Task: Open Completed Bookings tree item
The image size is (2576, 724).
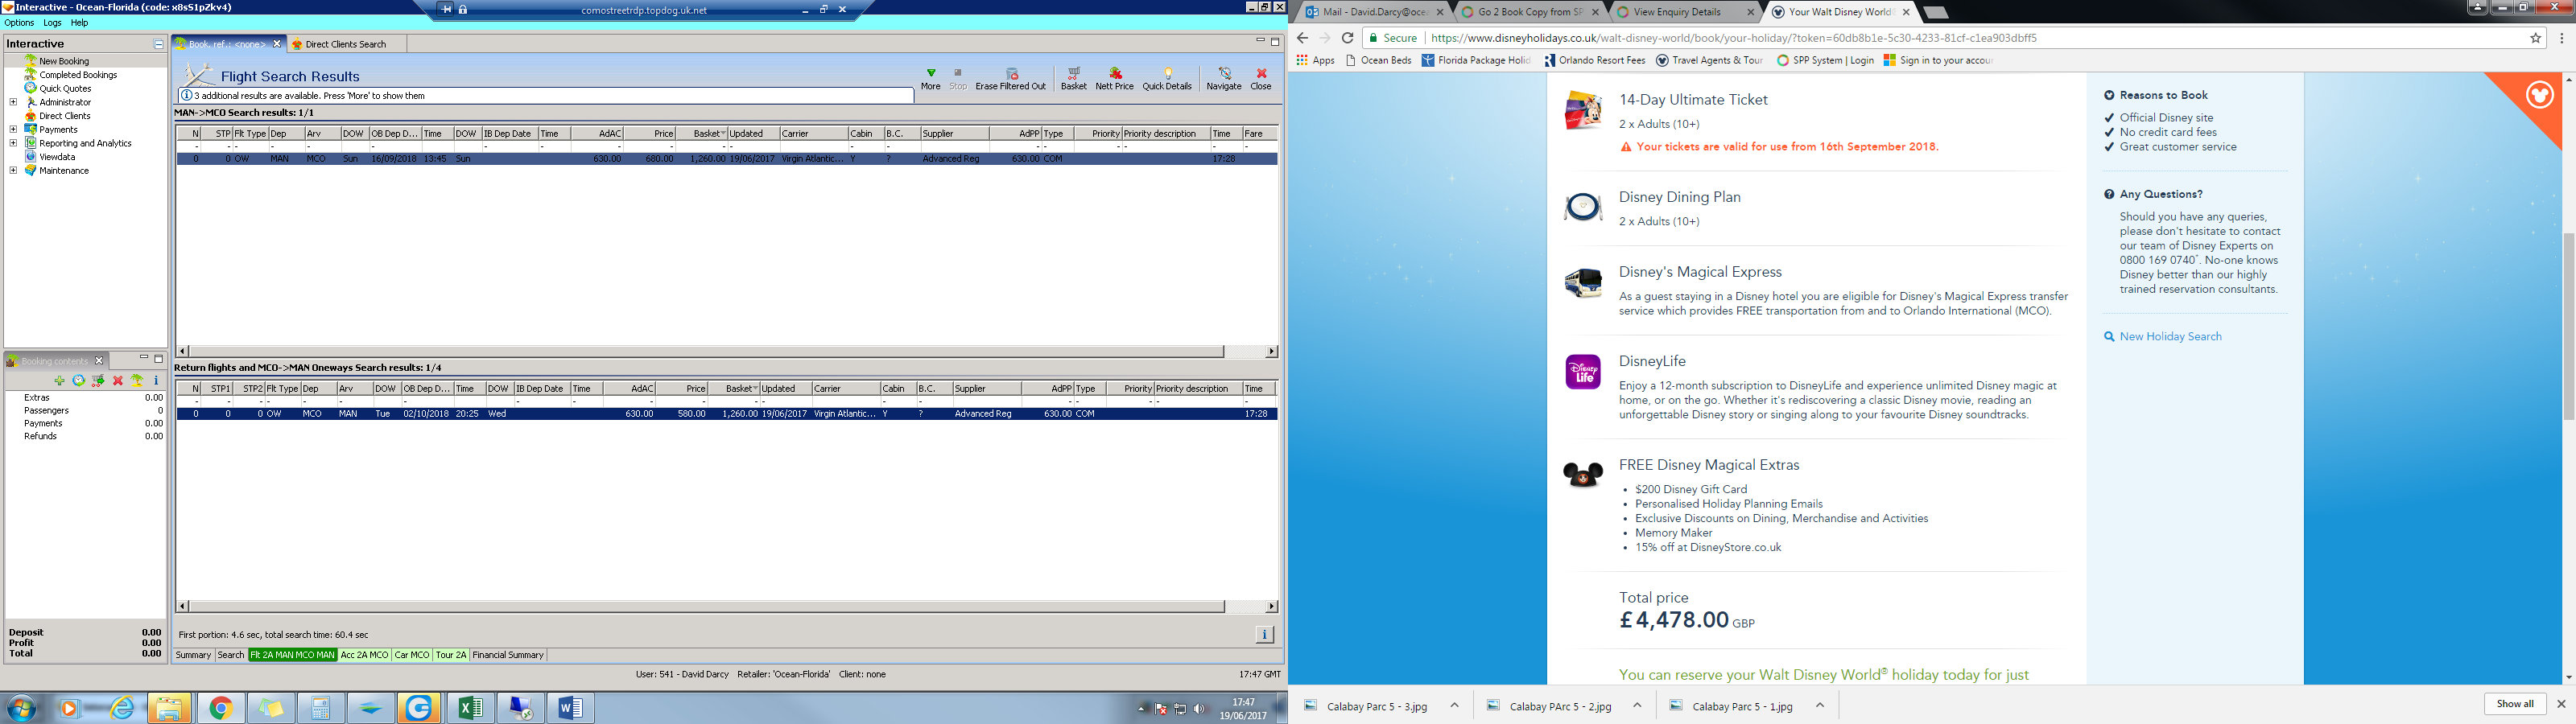Action: (78, 75)
